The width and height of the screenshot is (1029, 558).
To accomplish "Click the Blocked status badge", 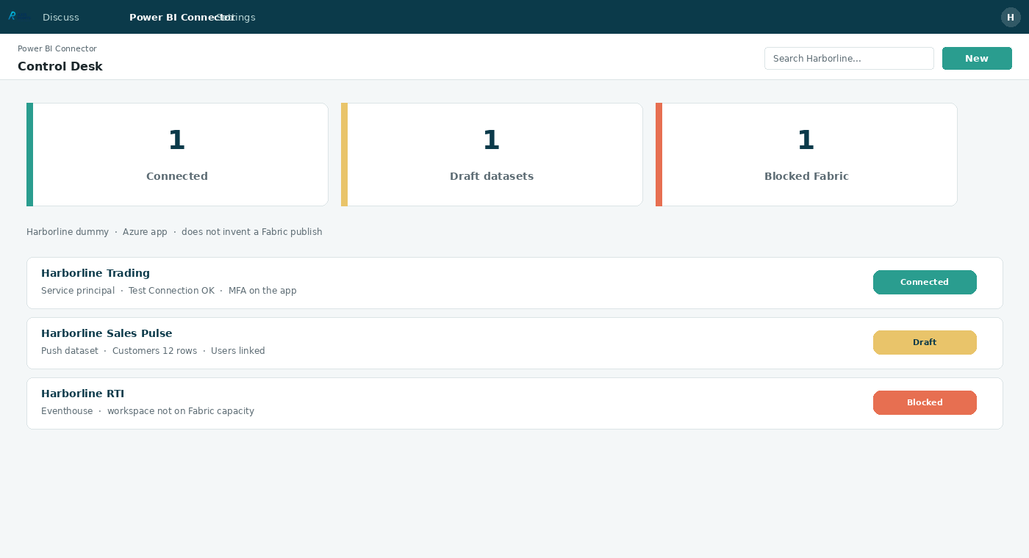I will pos(925,402).
